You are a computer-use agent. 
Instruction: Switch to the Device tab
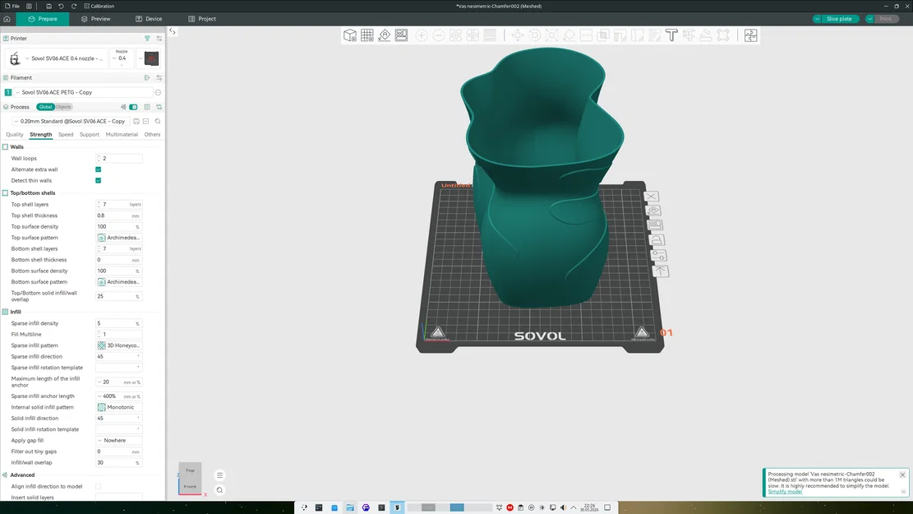[149, 19]
